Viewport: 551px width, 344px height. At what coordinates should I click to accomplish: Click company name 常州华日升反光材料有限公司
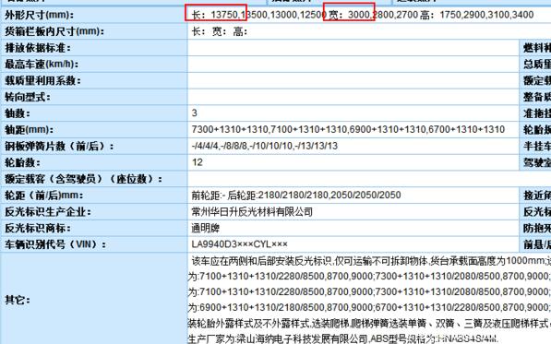pyautogui.click(x=252, y=212)
